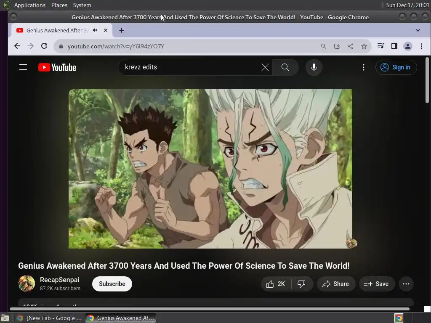431x323 pixels.
Task: Open RecapSenpai channel avatar
Action: 27,283
